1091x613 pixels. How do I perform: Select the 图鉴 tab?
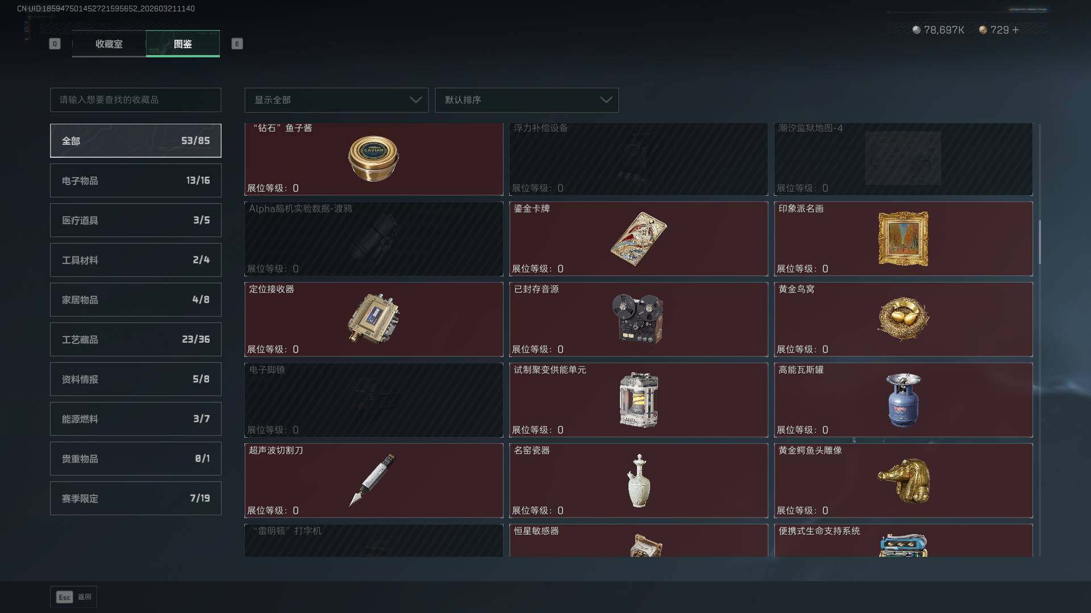click(183, 44)
